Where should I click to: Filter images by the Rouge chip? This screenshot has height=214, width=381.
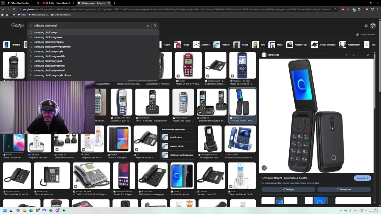tap(182, 45)
